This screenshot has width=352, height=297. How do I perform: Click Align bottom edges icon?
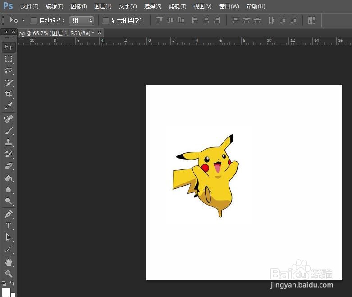click(x=181, y=20)
